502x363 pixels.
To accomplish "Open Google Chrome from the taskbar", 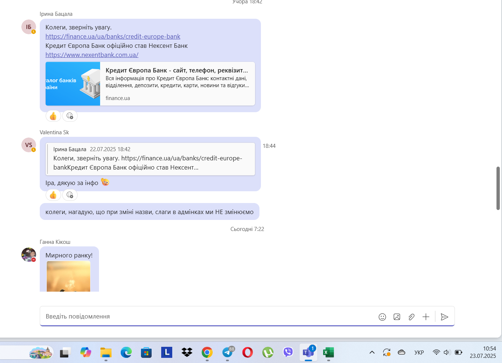I will click(207, 353).
